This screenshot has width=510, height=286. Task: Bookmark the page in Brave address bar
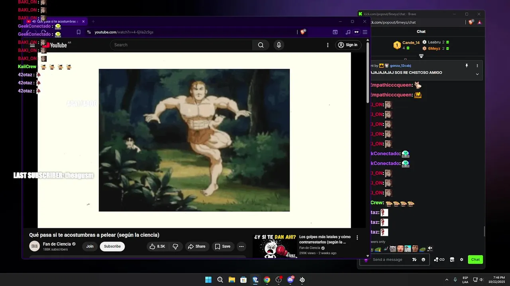78,32
